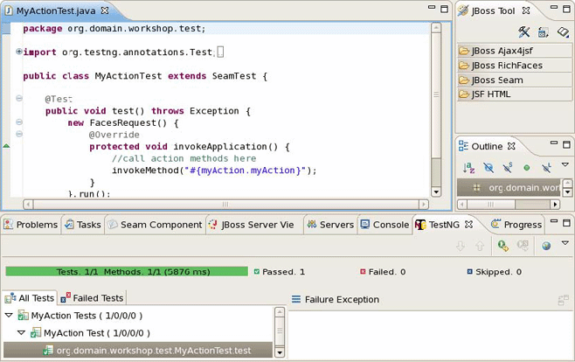Click the next failure down arrow icon
Screen dimensions: 575x362
(461, 246)
